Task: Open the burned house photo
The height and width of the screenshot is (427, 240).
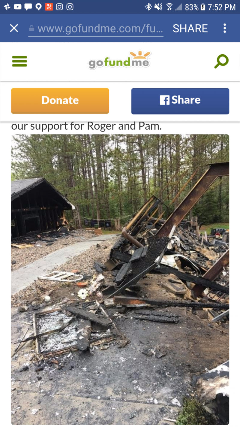Action: pyautogui.click(x=120, y=279)
